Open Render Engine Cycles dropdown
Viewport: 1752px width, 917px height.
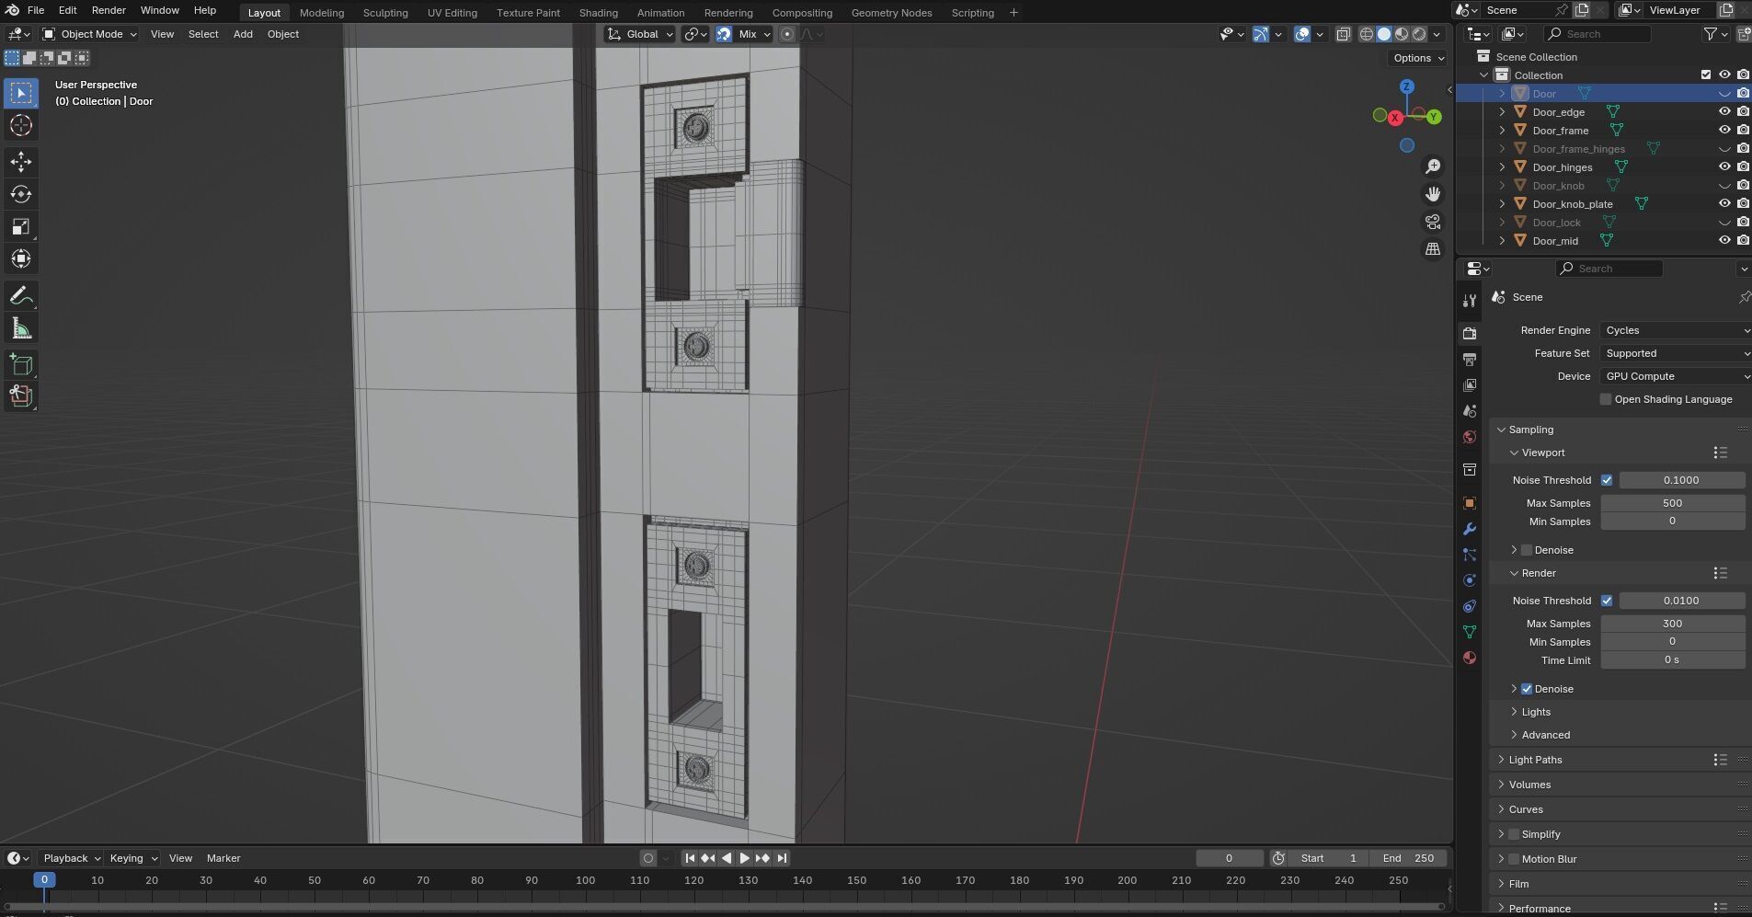[x=1675, y=330]
